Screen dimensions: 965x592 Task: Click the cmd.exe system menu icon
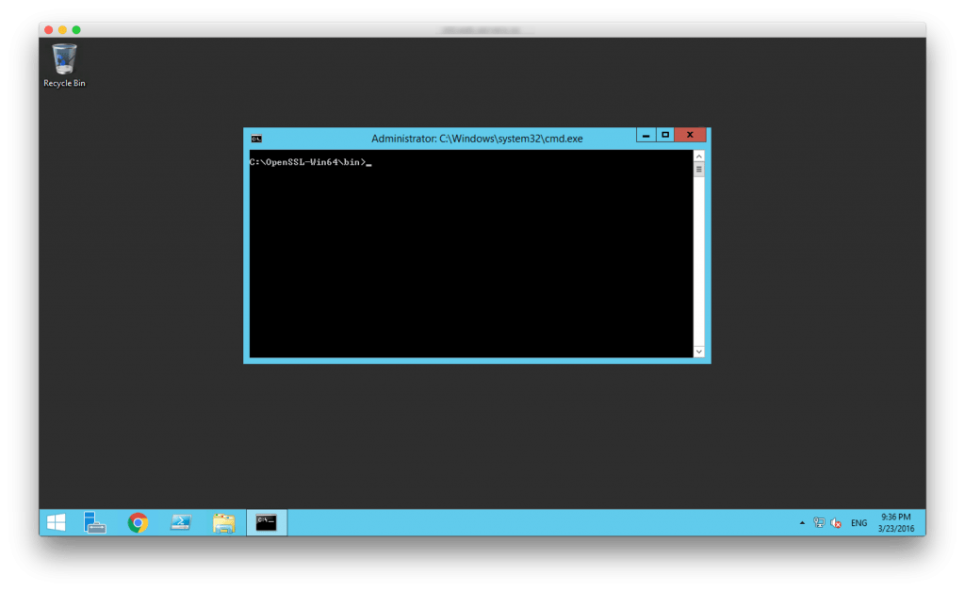click(x=256, y=139)
